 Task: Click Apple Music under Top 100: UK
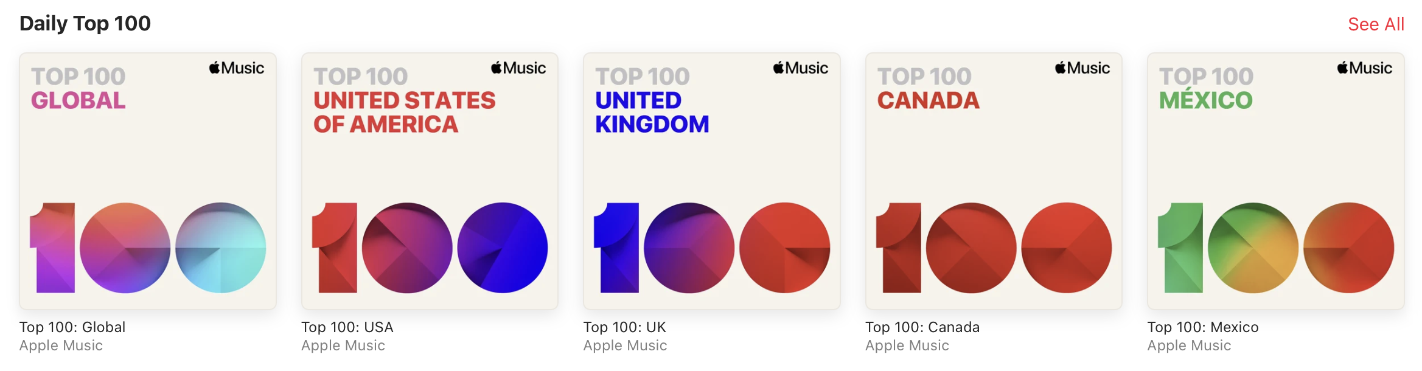click(x=625, y=345)
